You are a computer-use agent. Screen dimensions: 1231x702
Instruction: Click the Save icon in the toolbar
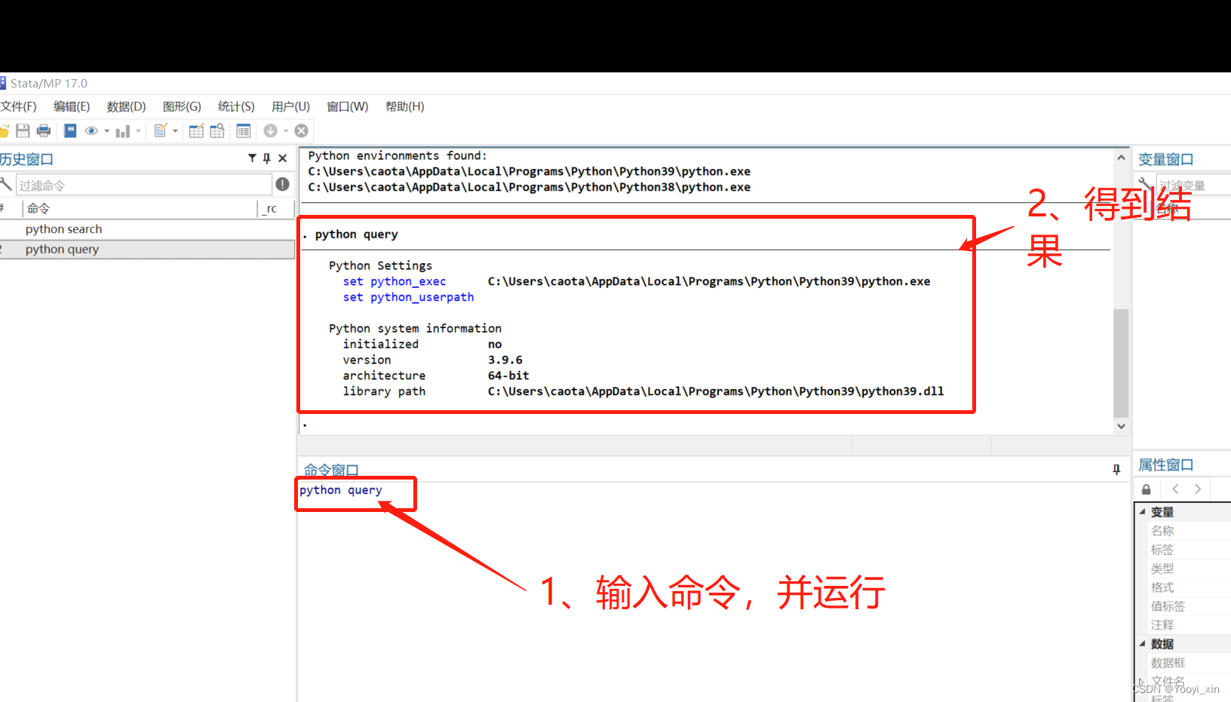pos(23,130)
